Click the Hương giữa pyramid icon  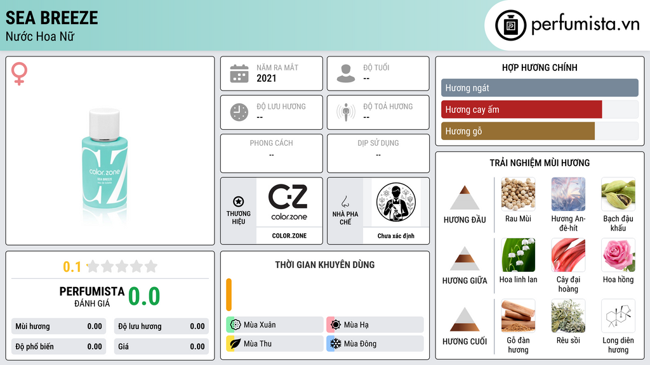465,259
